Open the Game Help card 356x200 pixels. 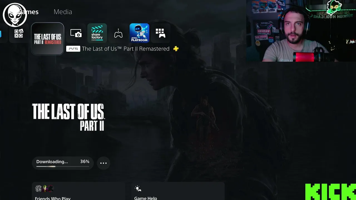coord(178,191)
